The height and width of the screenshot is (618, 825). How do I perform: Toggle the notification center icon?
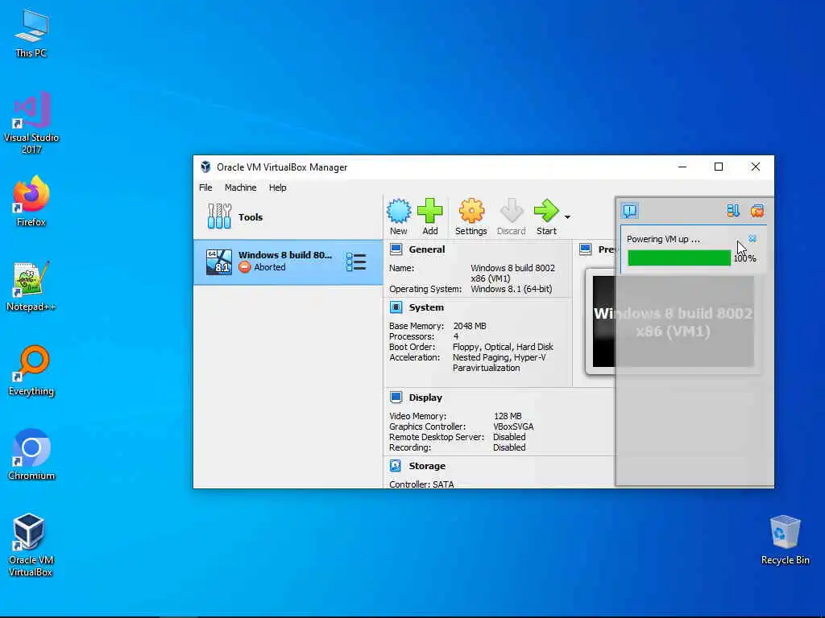(x=630, y=211)
